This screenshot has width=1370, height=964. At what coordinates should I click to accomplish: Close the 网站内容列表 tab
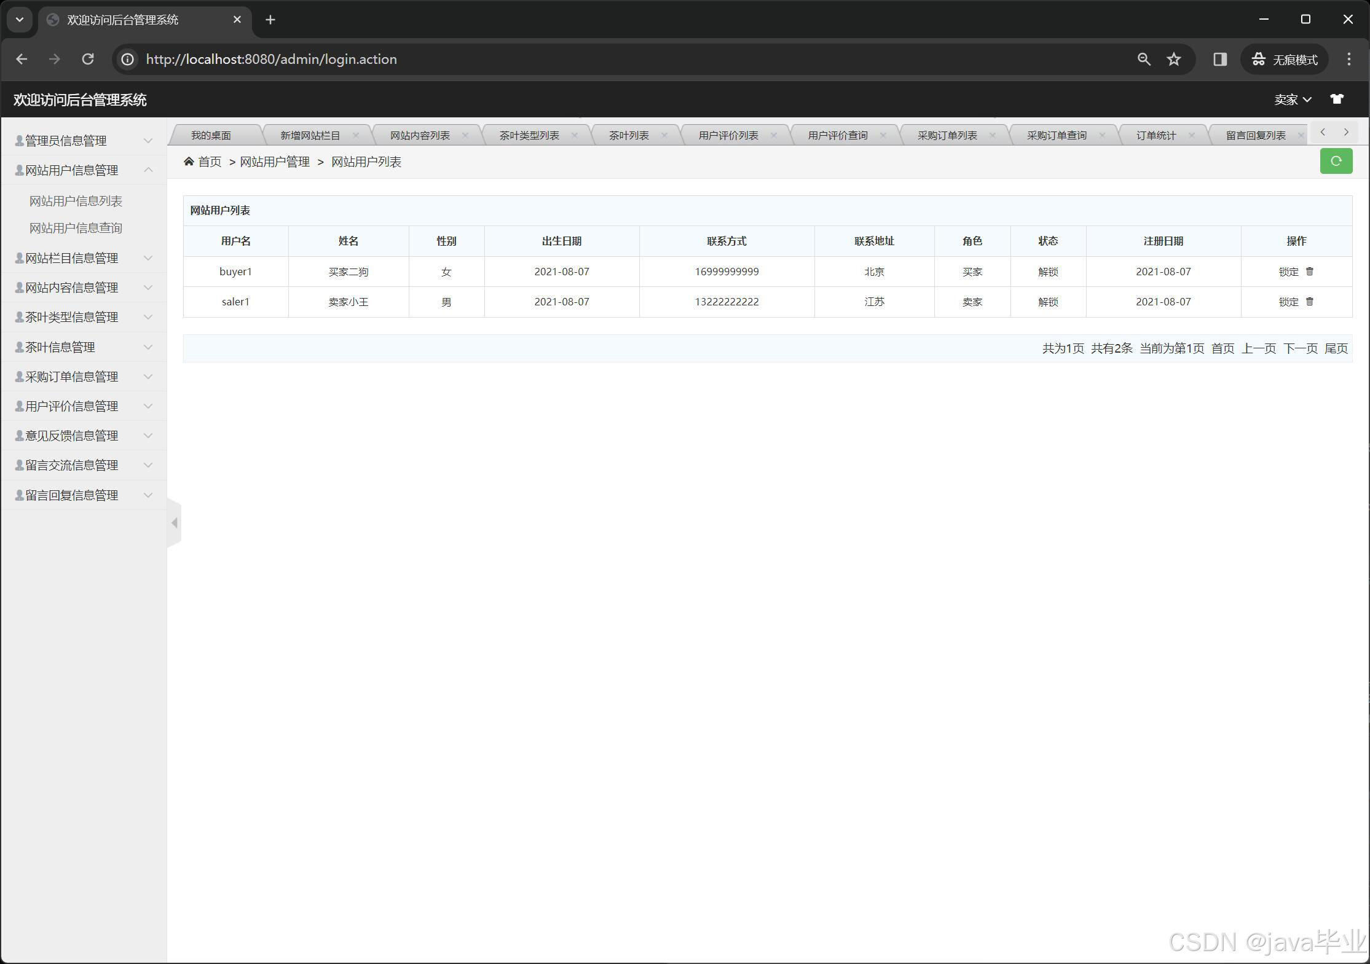pyautogui.click(x=465, y=135)
